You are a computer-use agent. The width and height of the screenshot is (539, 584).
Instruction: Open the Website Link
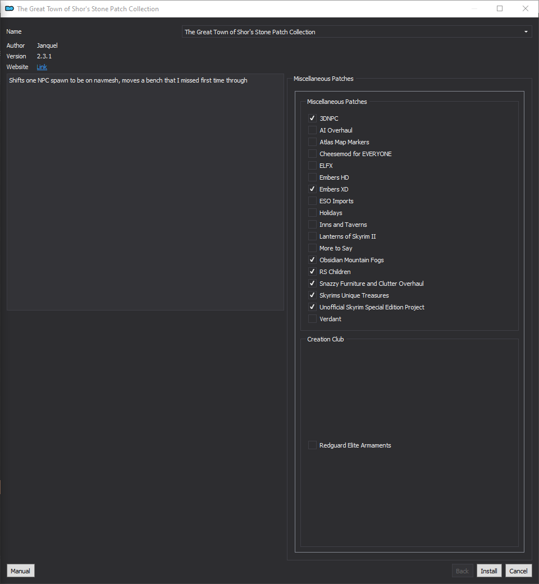point(42,67)
